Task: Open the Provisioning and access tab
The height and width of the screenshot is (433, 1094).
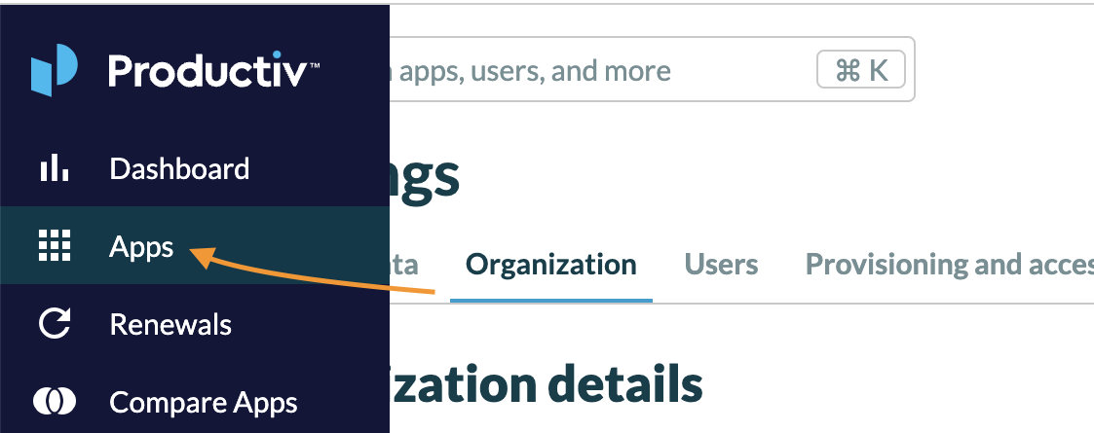Action: pos(950,265)
